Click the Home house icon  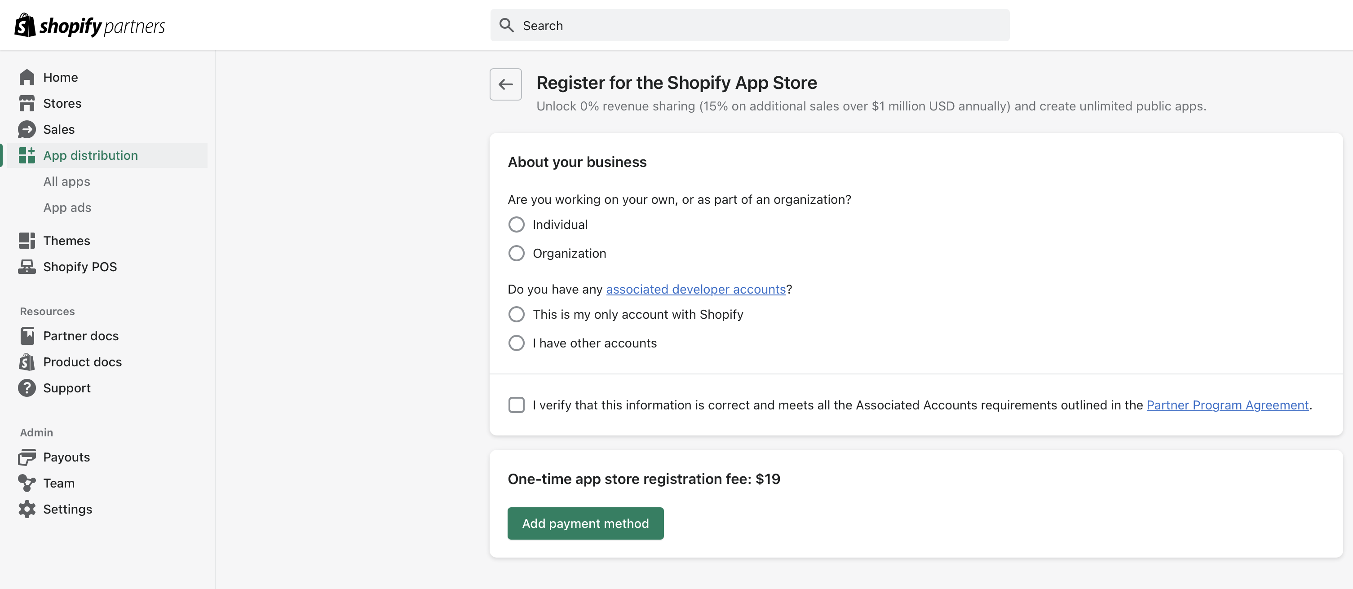(x=27, y=77)
